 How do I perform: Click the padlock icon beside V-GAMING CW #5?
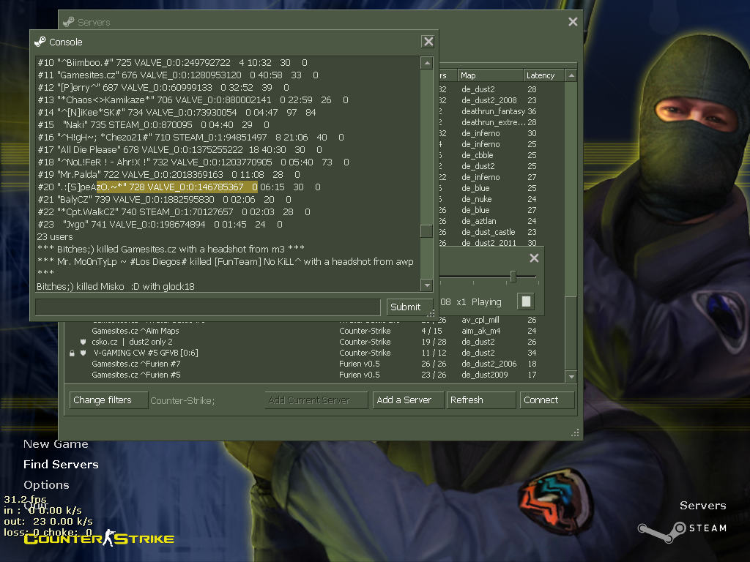(72, 353)
